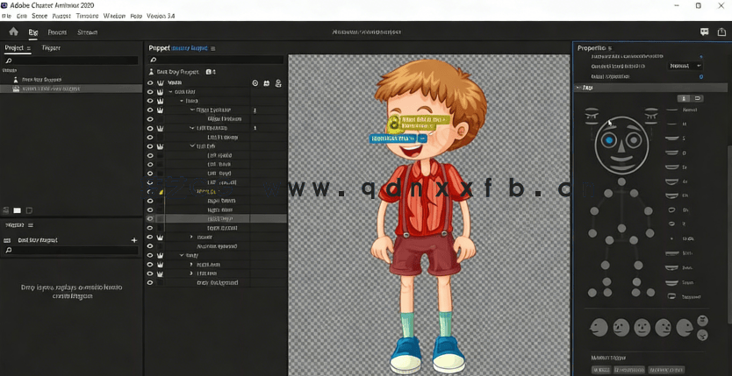The image size is (732, 376).
Task: Choose the right profile head-turn face
Action: 685,328
